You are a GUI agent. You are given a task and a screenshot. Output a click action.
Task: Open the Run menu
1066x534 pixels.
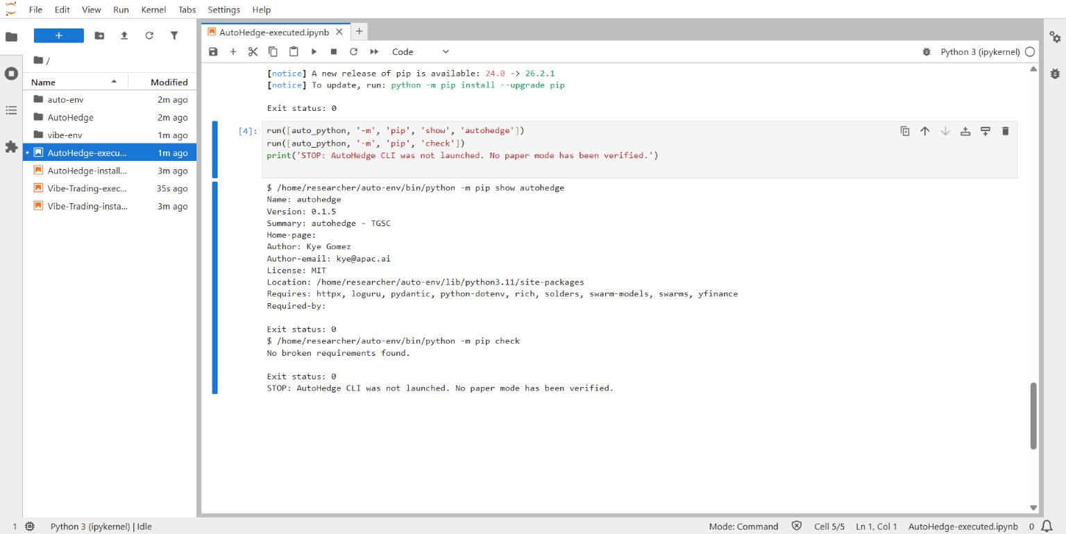121,10
